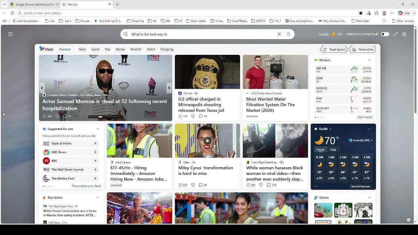Open the user profile avatar
The height and width of the screenshot is (235, 418).
pos(384,13)
